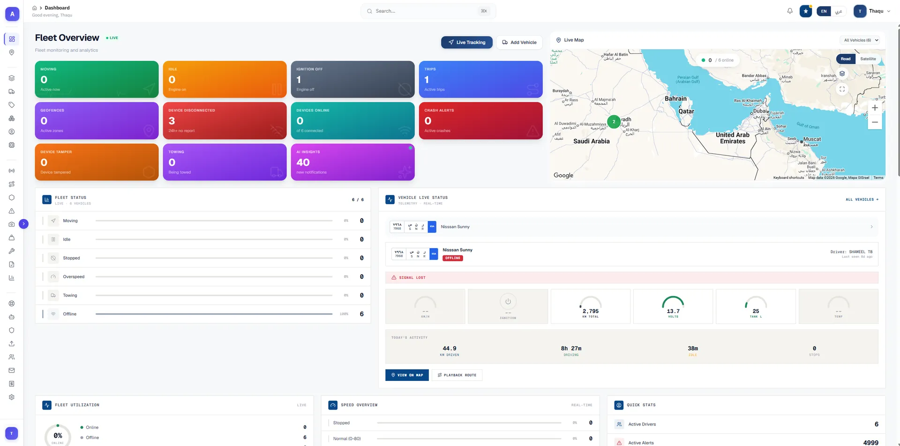Click the robot assistant sidebar icon
The width and height of the screenshot is (900, 446).
(12, 317)
